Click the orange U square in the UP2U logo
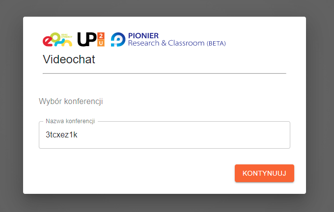This screenshot has height=212, width=334. click(x=101, y=43)
